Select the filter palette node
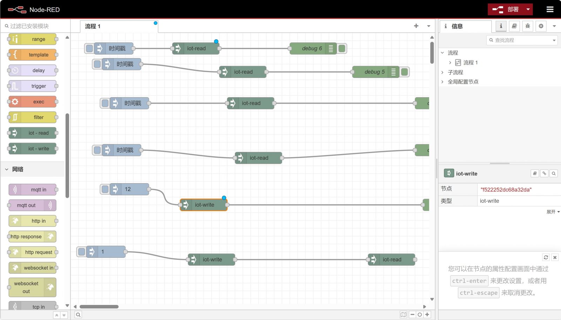This screenshot has height=320, width=561. pyautogui.click(x=33, y=117)
